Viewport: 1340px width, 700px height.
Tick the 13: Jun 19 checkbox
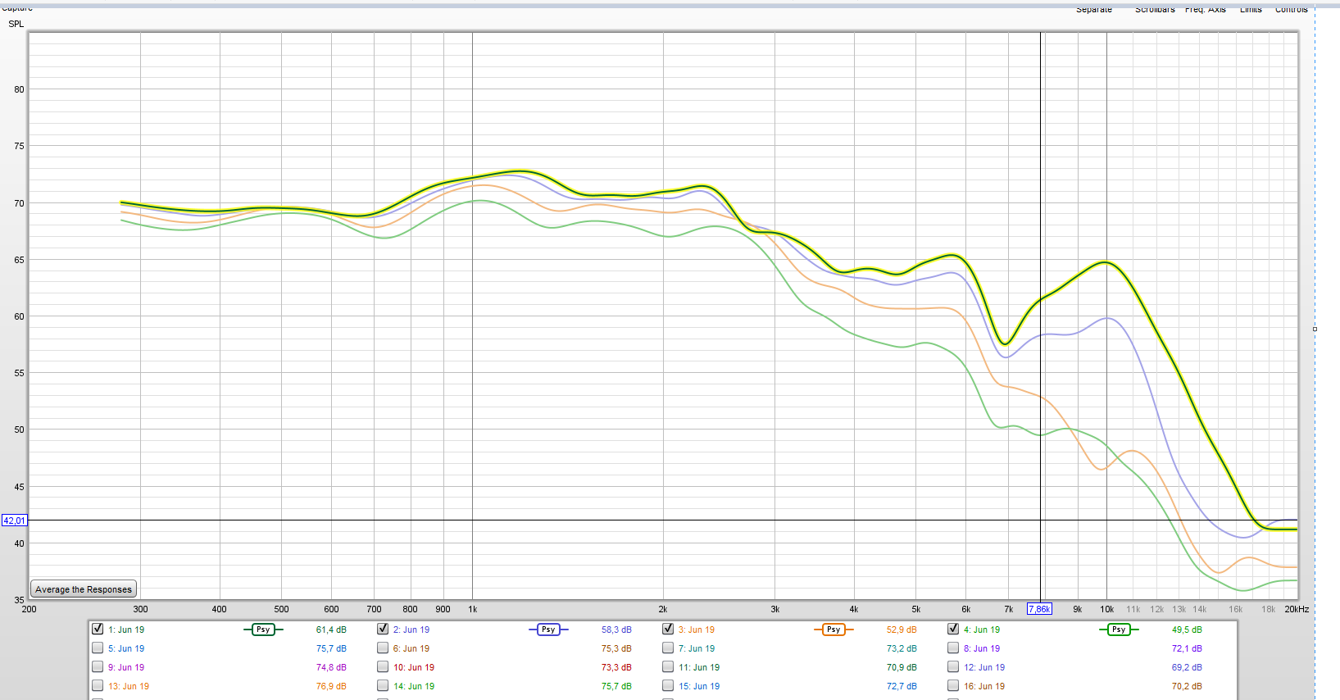pyautogui.click(x=98, y=685)
